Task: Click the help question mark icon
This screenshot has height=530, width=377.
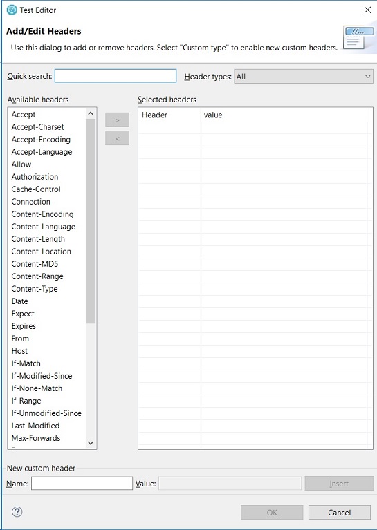Action: point(17,512)
